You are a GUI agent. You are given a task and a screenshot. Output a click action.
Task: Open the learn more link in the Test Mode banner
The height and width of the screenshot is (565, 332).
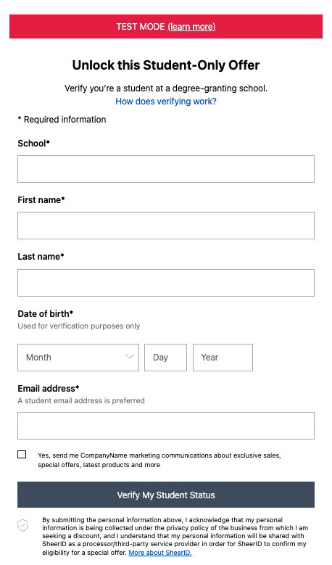coord(191,27)
